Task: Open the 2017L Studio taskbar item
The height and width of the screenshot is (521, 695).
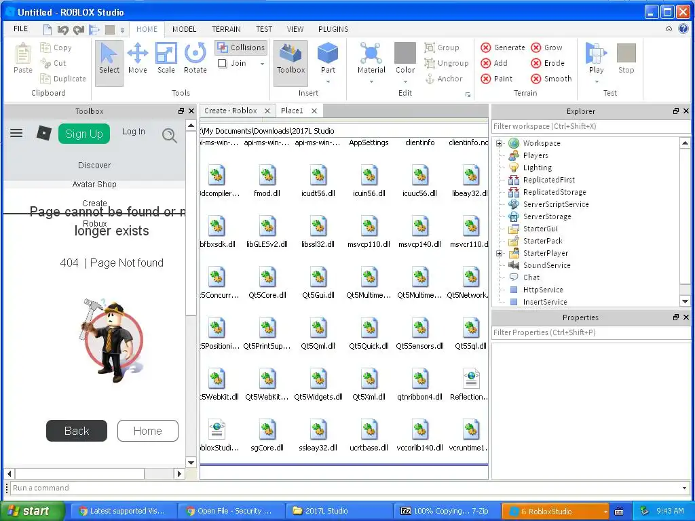Action: click(x=339, y=511)
